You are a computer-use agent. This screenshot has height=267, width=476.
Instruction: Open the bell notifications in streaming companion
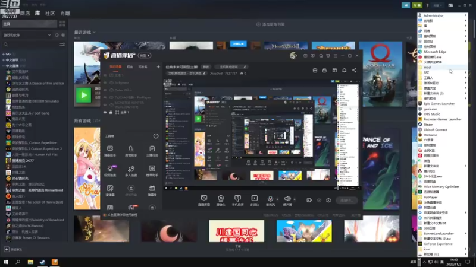coord(345,70)
